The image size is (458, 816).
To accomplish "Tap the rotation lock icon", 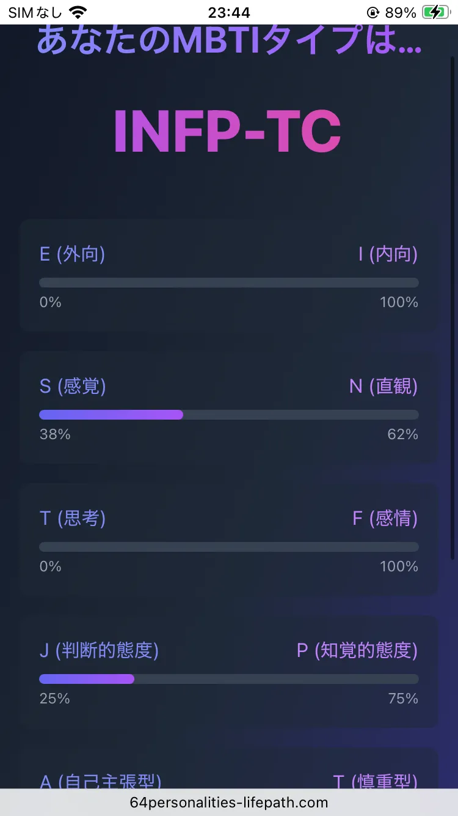I will pyautogui.click(x=373, y=12).
